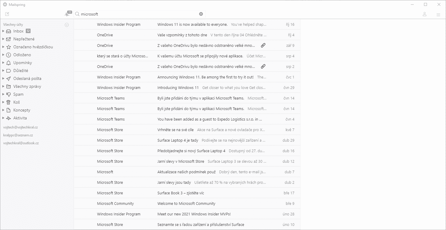Open the hamburger menu icon
The height and width of the screenshot is (230, 446).
[x=438, y=14]
